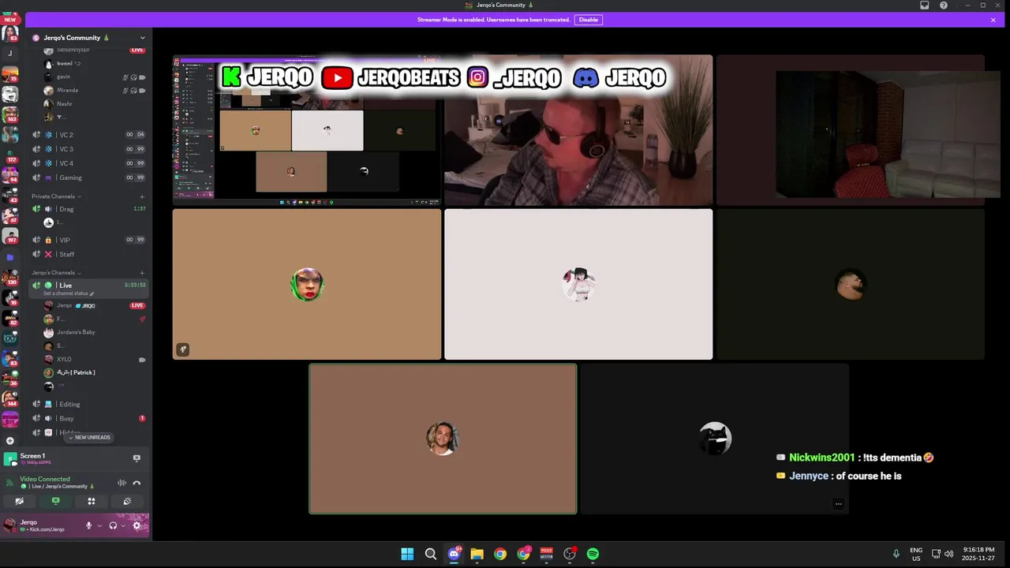Add a server plus button

click(x=10, y=441)
